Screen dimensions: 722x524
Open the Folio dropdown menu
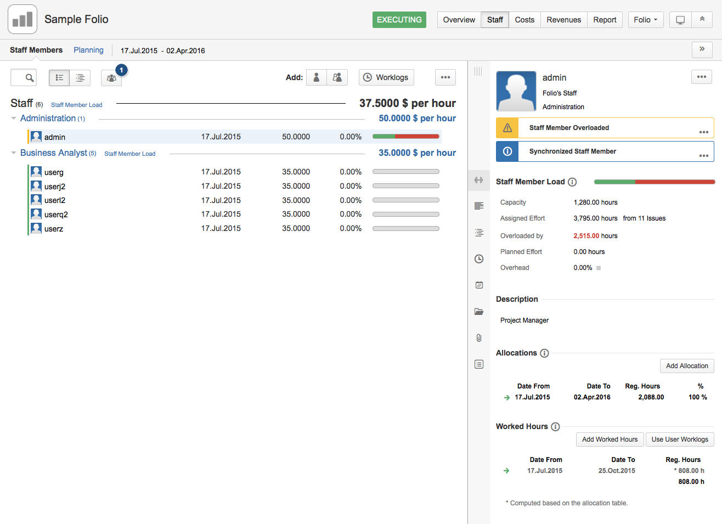tap(645, 20)
